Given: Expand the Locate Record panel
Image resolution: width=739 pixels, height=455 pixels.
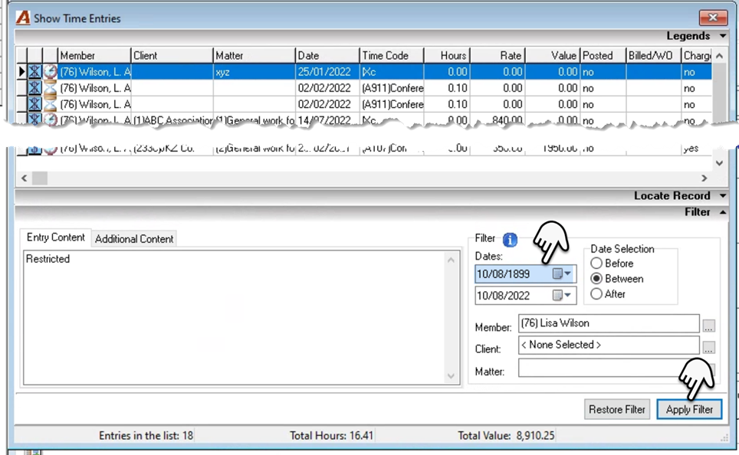Looking at the screenshot, I should 722,195.
